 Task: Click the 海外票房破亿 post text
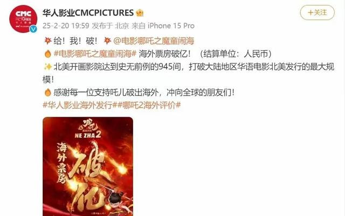[164, 54]
